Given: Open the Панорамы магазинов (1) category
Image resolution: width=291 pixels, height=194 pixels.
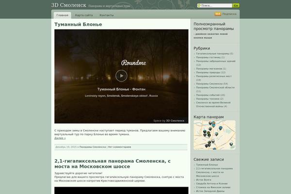Looking at the screenshot, I should coord(209,69).
